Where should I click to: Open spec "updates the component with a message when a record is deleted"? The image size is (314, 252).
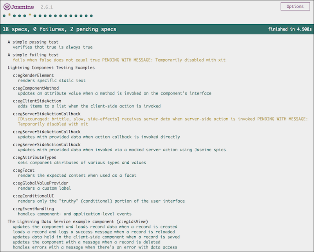(x=87, y=242)
